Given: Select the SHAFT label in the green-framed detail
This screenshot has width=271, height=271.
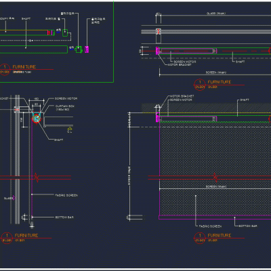Looking at the screenshot, I should pos(26,19).
